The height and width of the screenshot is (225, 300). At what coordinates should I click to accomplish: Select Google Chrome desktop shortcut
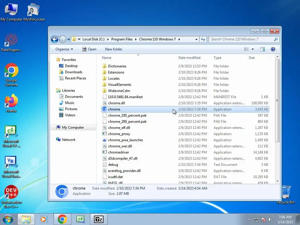point(11,75)
